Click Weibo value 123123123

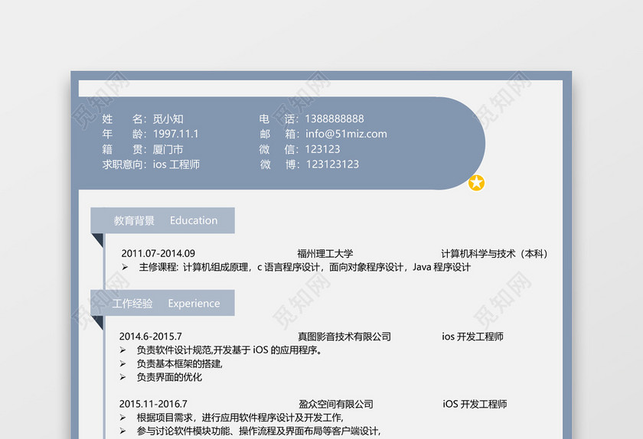(332, 164)
